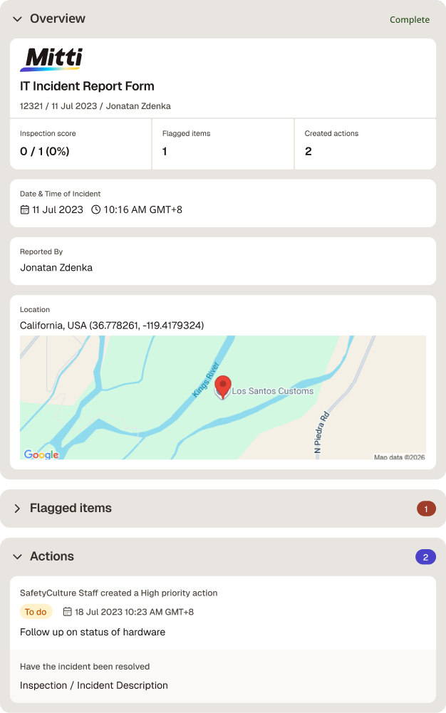Click the red flagged items count badge
Image resolution: width=446 pixels, height=713 pixels.
(x=426, y=509)
